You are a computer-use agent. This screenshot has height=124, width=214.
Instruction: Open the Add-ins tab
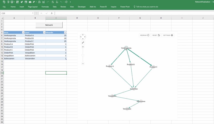(x=93, y=7)
